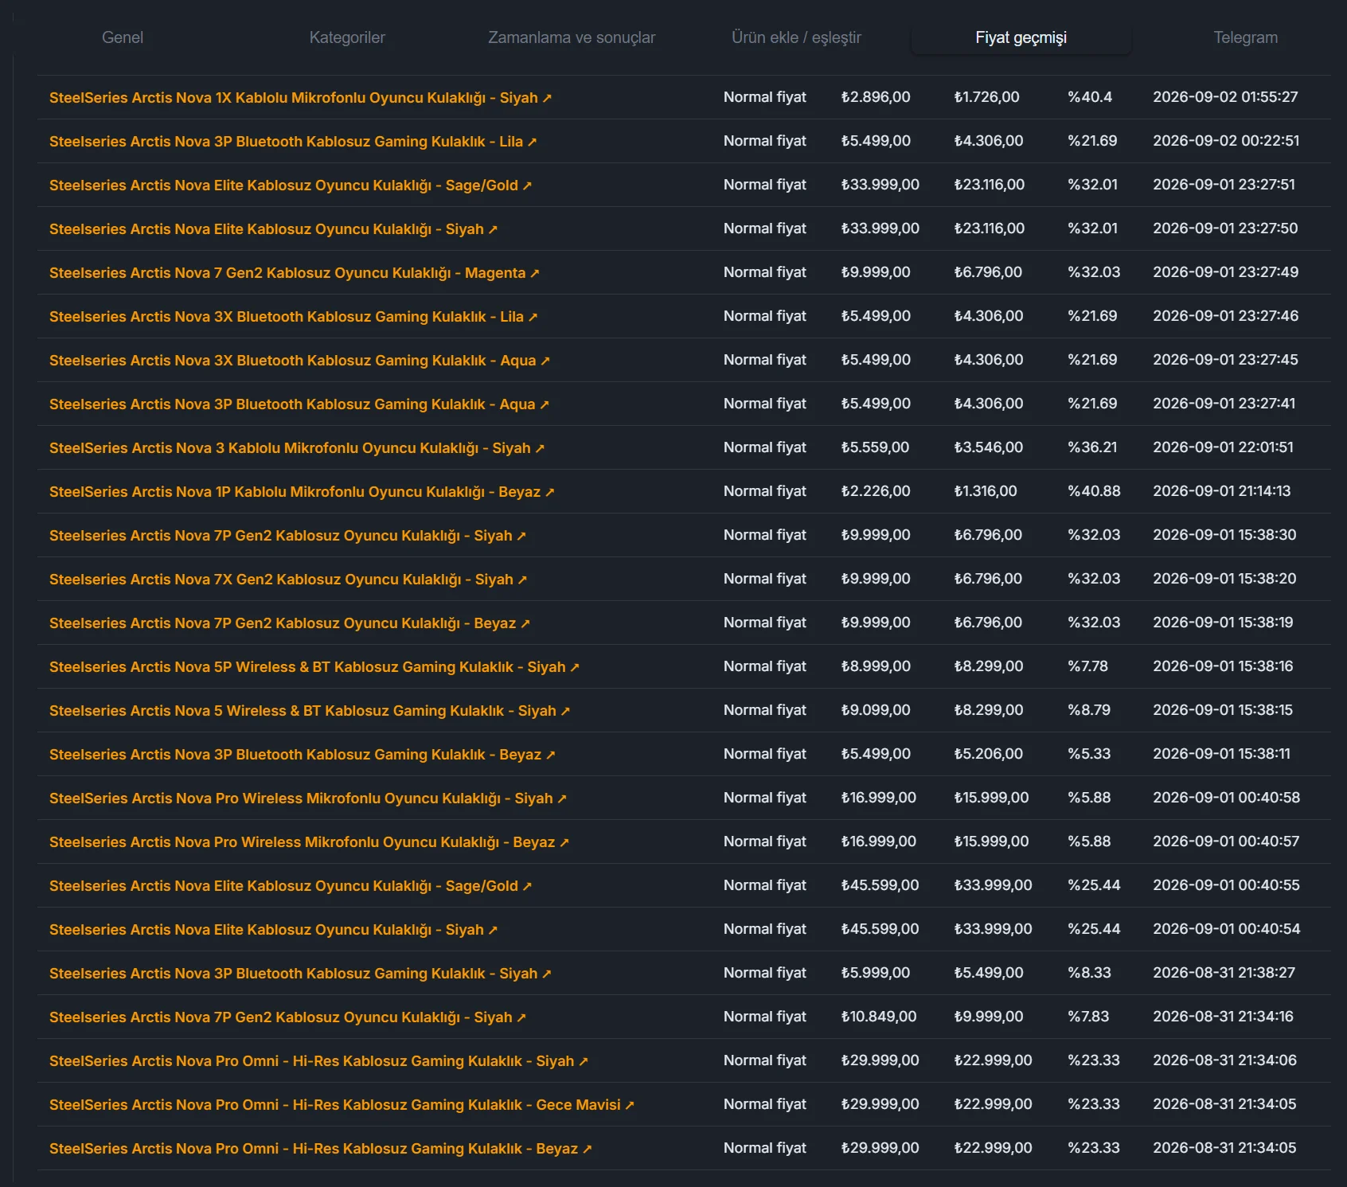Click the %40.88 discount value
The height and width of the screenshot is (1187, 1347).
[1094, 491]
